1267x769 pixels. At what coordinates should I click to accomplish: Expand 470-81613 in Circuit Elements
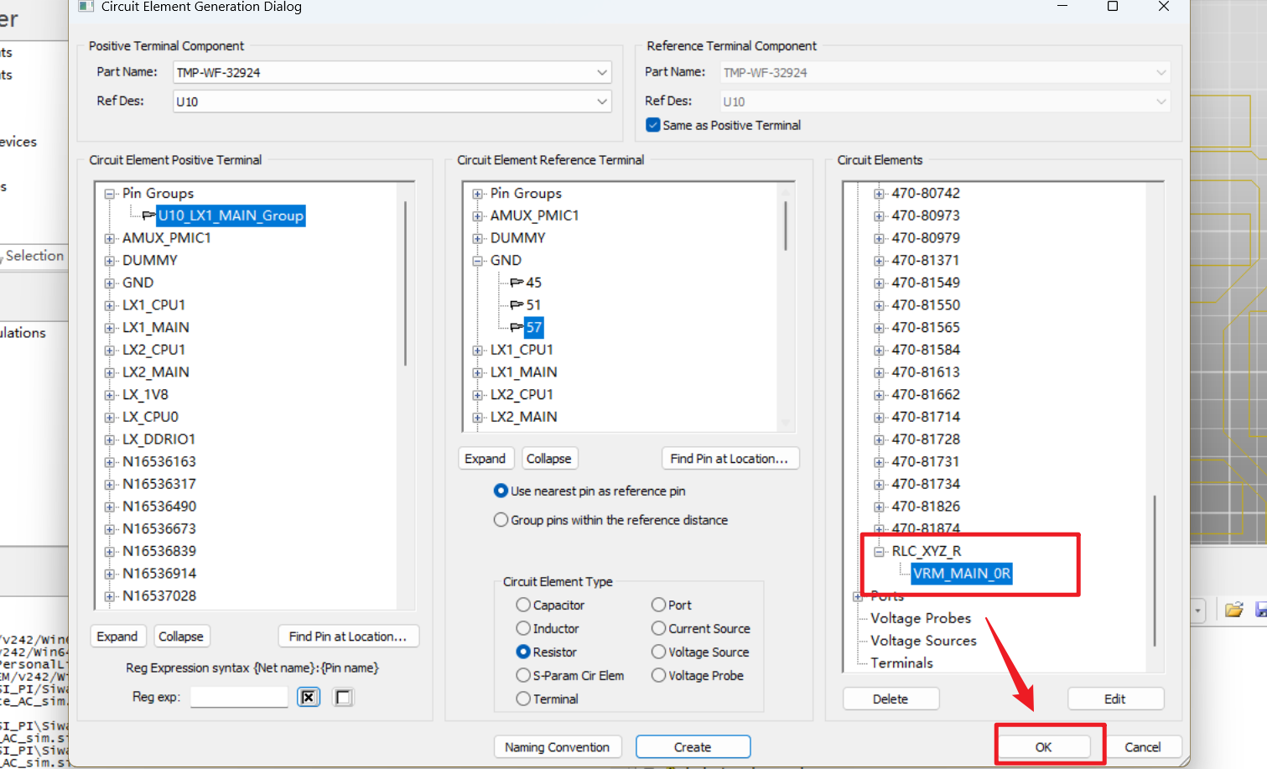click(879, 372)
